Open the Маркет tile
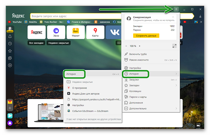This screenshot has width=210, height=135. pos(76,32)
